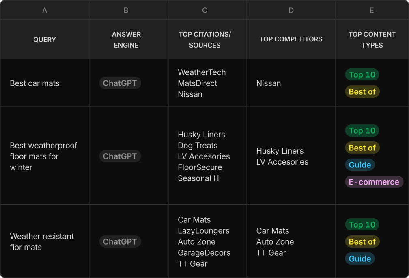
Task: Select column A header
Action: coord(45,10)
